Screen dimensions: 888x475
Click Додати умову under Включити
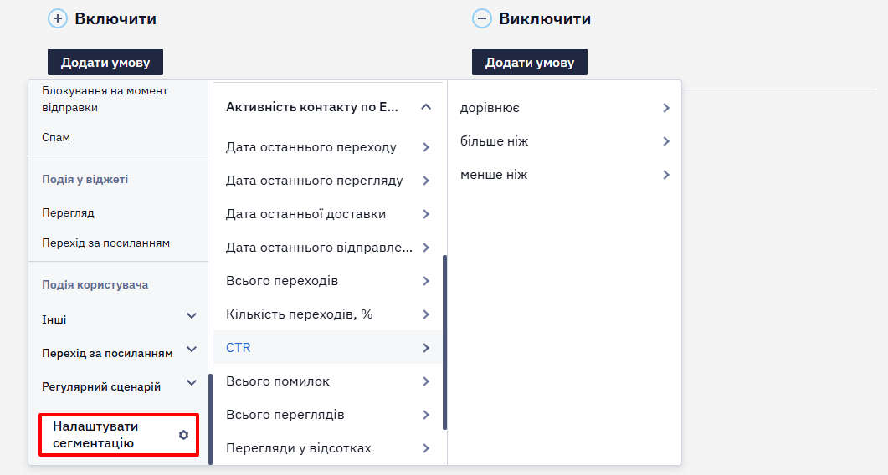pyautogui.click(x=105, y=62)
